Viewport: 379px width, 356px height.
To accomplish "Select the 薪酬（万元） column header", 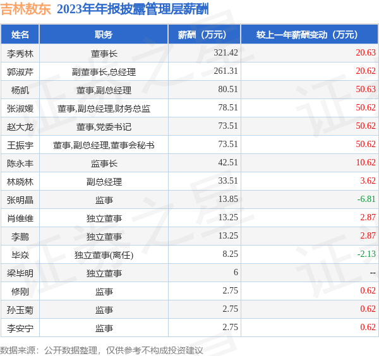I will pyautogui.click(x=205, y=35).
